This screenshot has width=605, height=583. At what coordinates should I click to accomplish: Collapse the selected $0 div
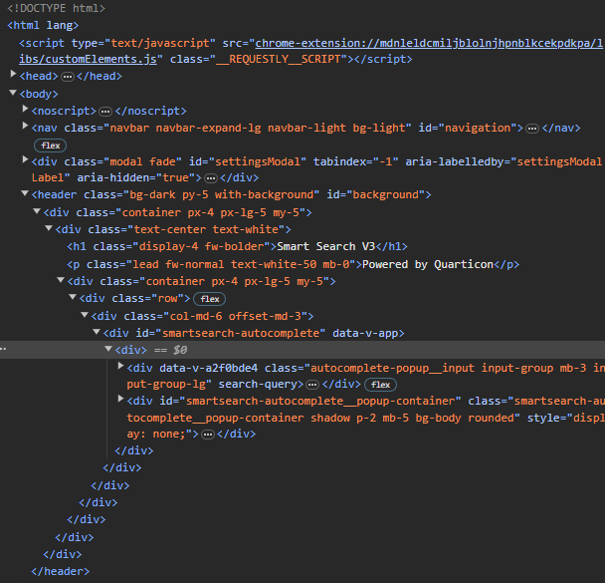tap(108, 349)
